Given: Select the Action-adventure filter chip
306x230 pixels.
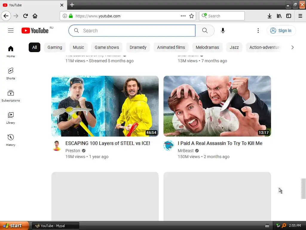Looking at the screenshot, I should click(264, 47).
